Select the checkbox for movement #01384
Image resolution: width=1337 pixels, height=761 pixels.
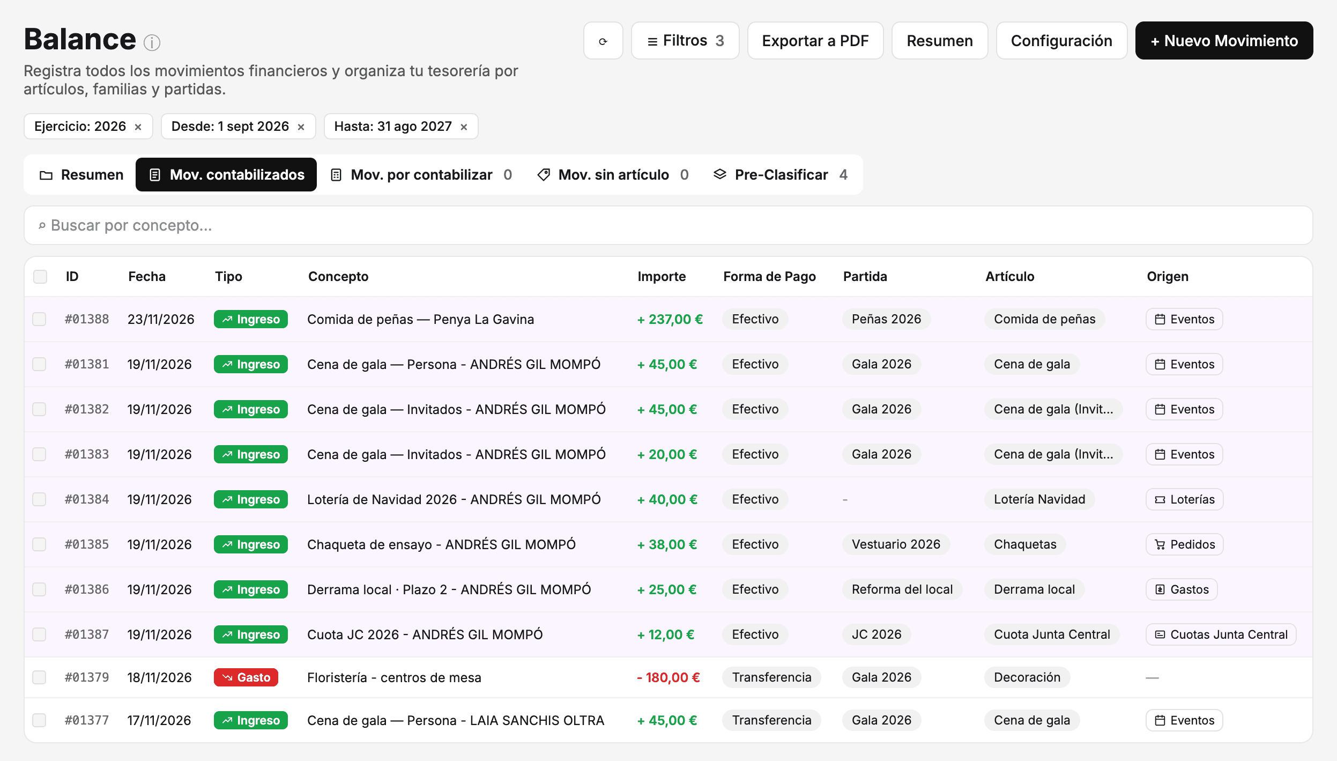point(39,499)
